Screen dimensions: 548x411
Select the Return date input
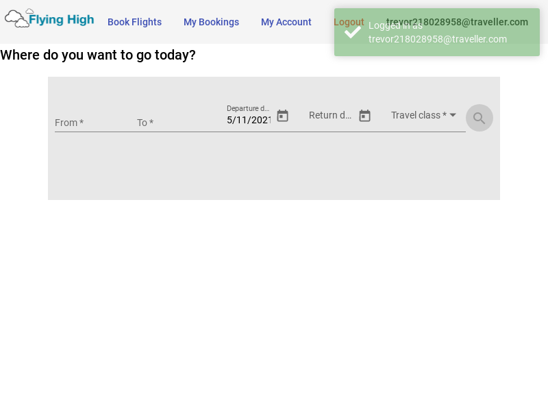click(x=330, y=116)
